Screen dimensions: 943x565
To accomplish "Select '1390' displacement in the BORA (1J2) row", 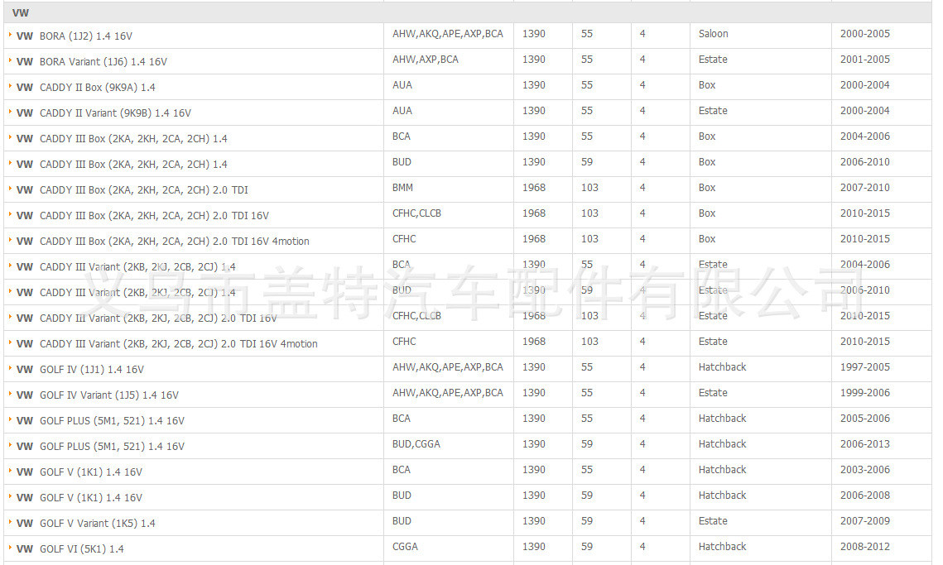I will [533, 34].
